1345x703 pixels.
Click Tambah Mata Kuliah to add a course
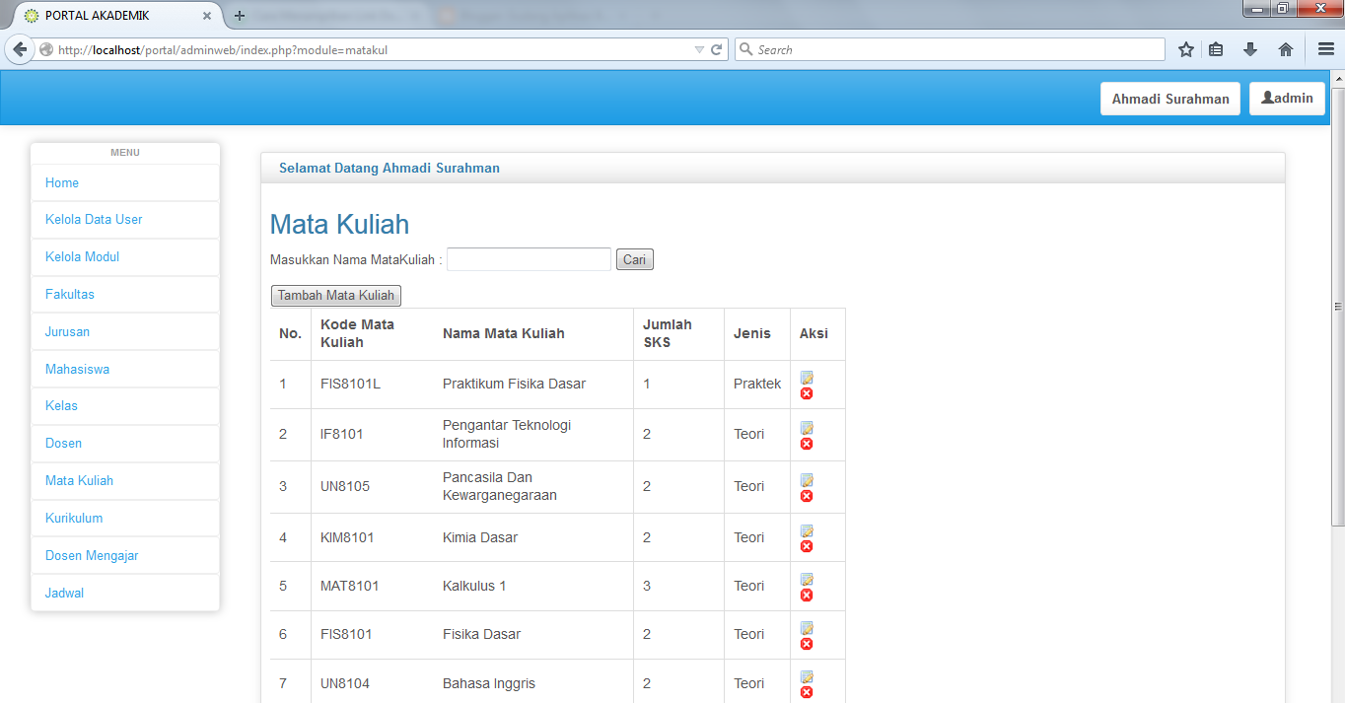(x=335, y=295)
